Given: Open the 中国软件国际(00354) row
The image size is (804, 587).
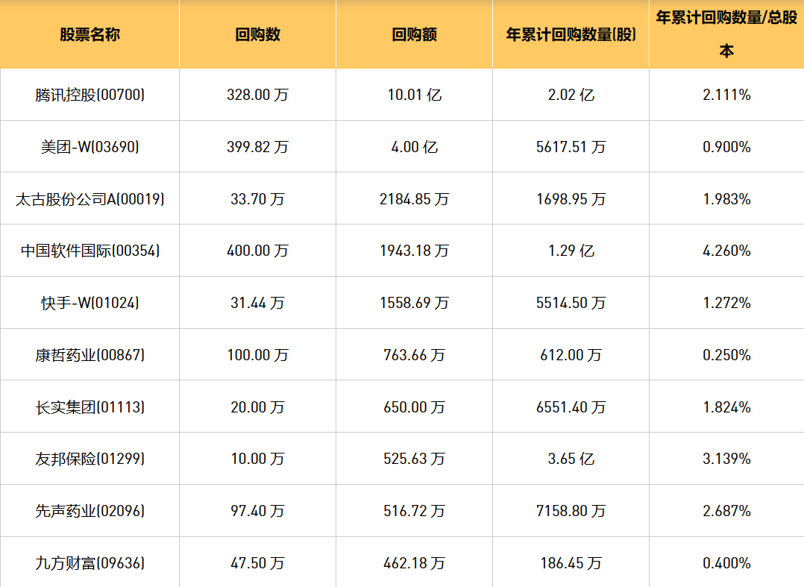Looking at the screenshot, I should point(89,251).
